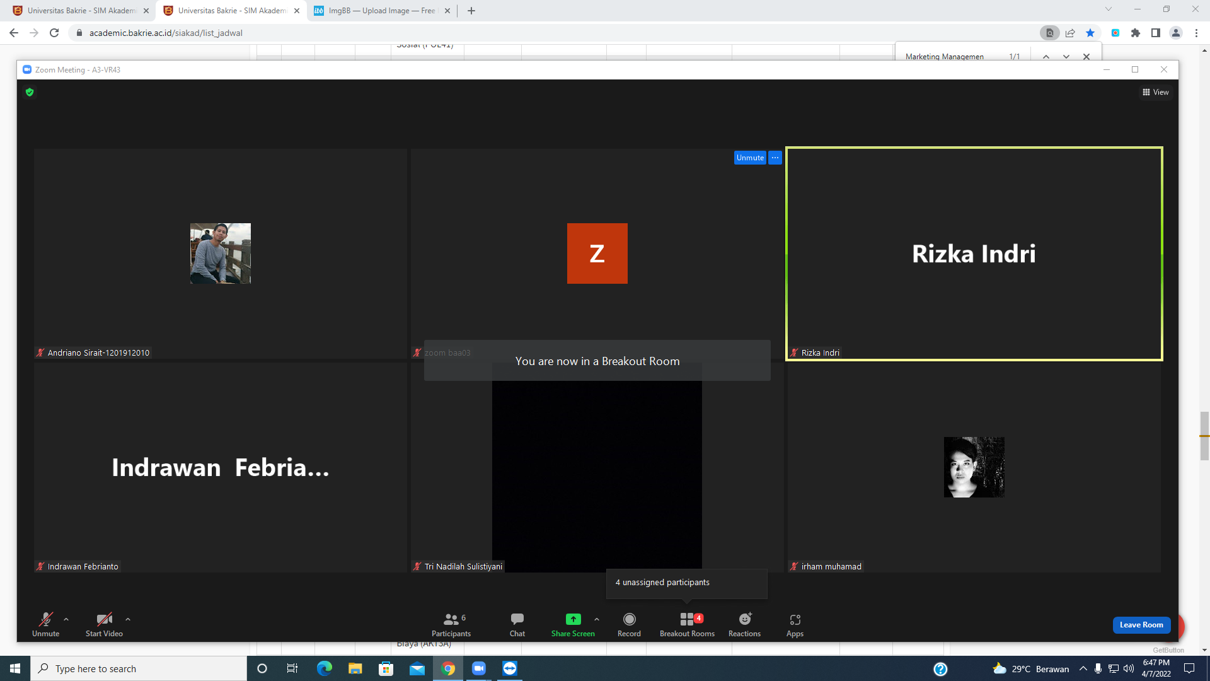Image resolution: width=1210 pixels, height=681 pixels.
Task: Click Unmute on the zoom baa03 tile
Action: coord(750,158)
